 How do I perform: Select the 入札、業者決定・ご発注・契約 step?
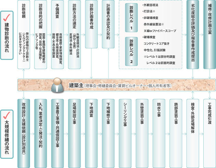coord(40,133)
